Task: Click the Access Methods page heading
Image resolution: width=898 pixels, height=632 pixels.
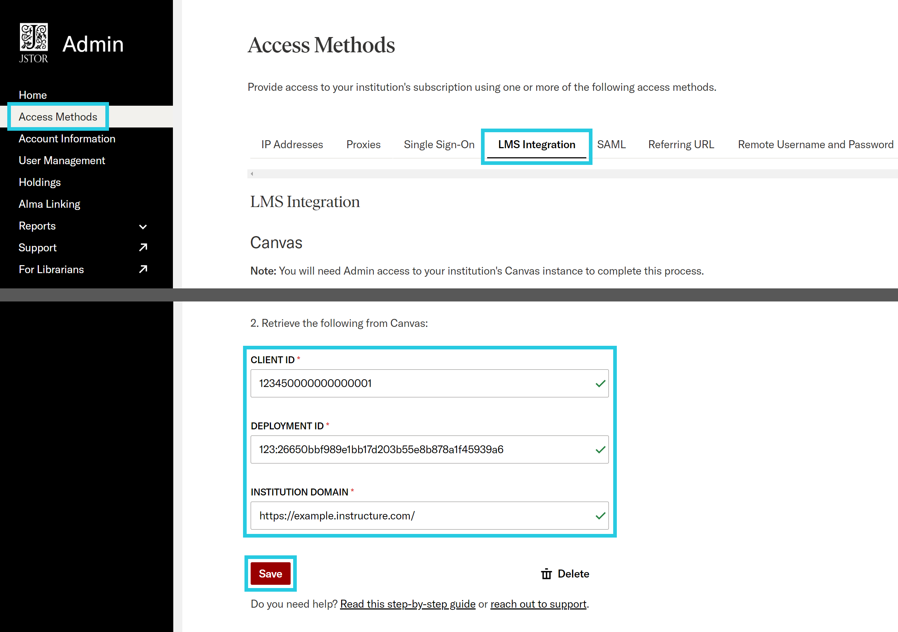Action: click(321, 45)
